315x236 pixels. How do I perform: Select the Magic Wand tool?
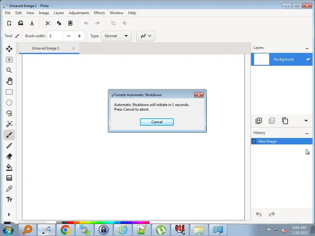tap(9, 124)
